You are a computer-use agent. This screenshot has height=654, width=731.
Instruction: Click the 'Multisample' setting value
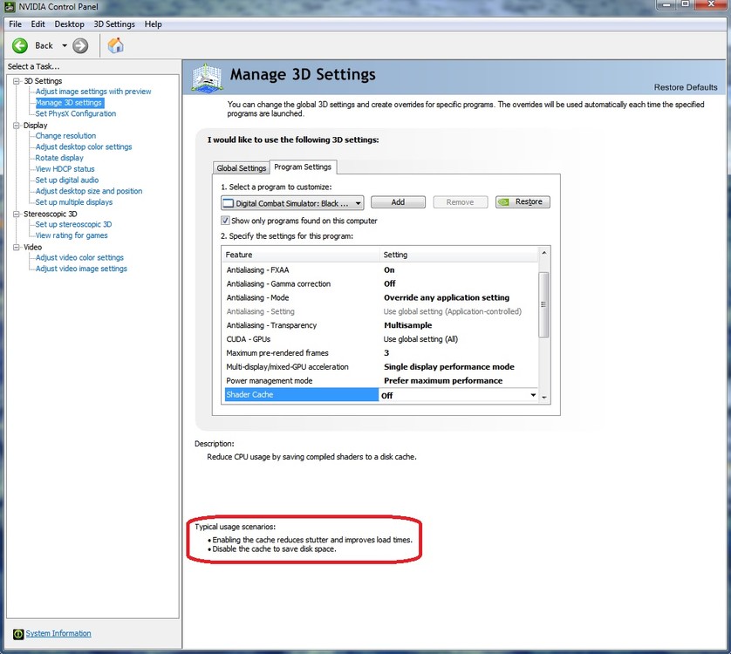point(408,325)
